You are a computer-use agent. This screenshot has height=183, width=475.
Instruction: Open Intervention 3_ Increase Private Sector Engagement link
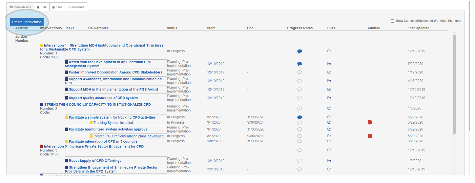[x=94, y=146]
